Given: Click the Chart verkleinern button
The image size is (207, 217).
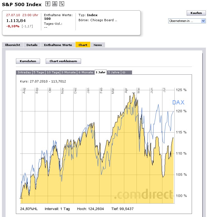Looking at the screenshot, I should click(63, 61).
